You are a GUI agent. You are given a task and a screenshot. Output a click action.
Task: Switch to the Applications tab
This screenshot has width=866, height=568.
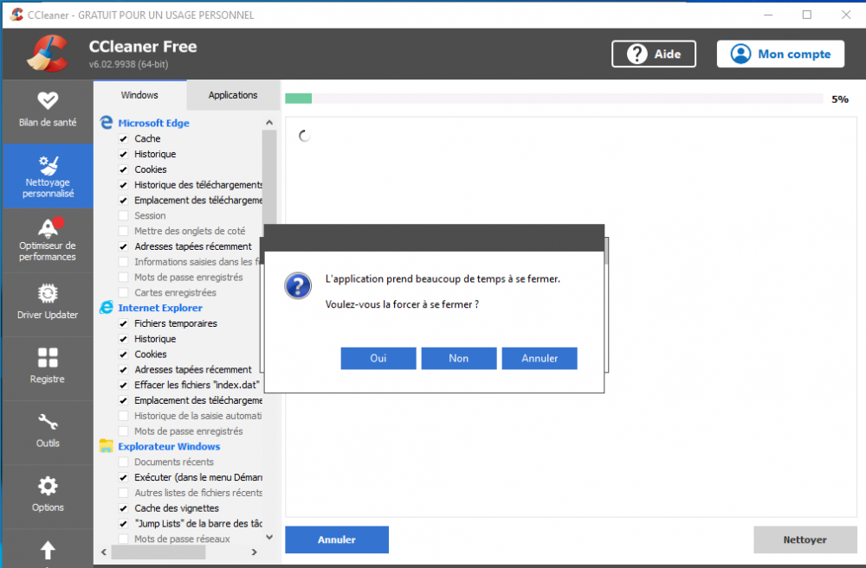click(232, 95)
